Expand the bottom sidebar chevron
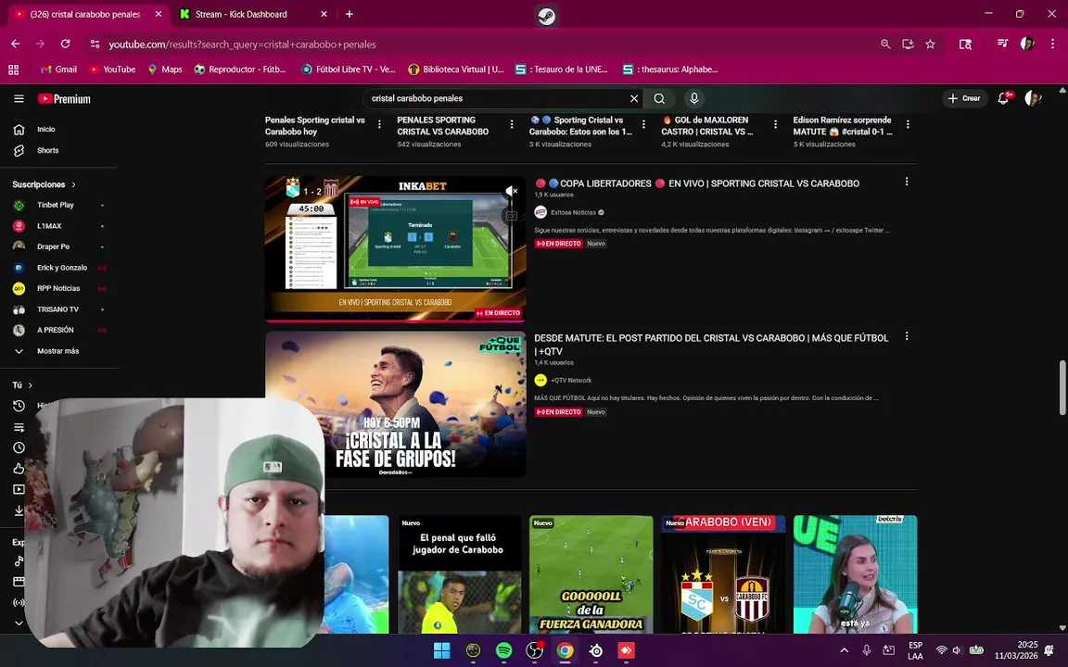Image resolution: width=1068 pixels, height=667 pixels. click(19, 623)
